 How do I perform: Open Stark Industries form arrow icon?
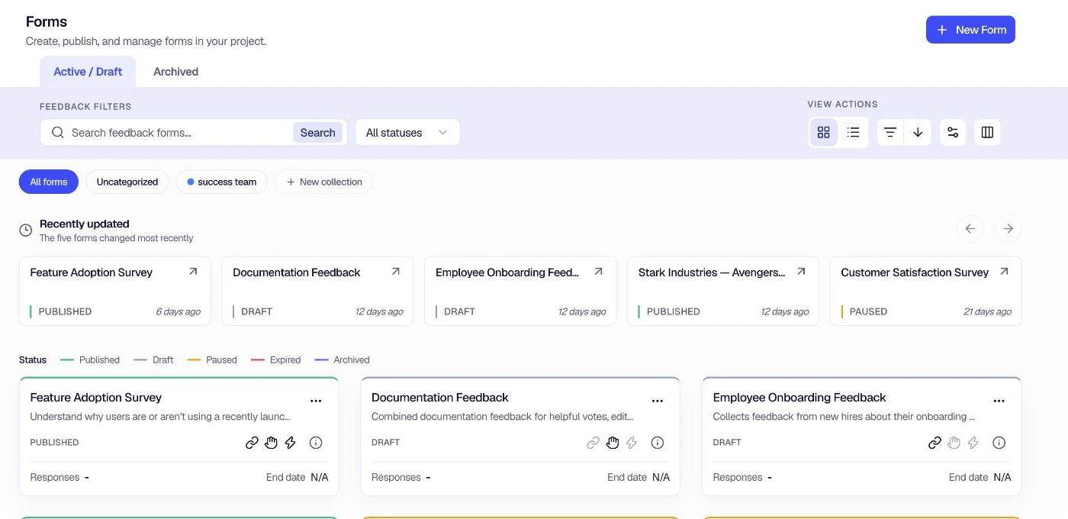[x=801, y=271]
